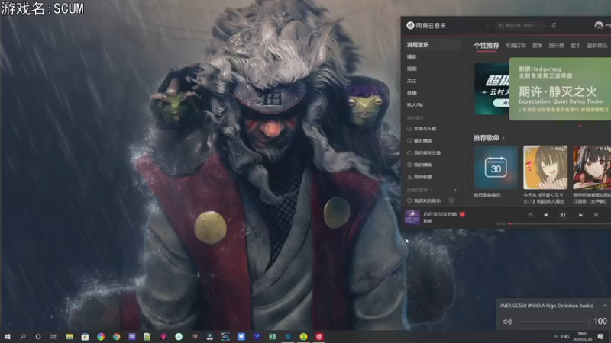Open the notification center icon
Viewport: 611px width, 343px height.
click(601, 337)
